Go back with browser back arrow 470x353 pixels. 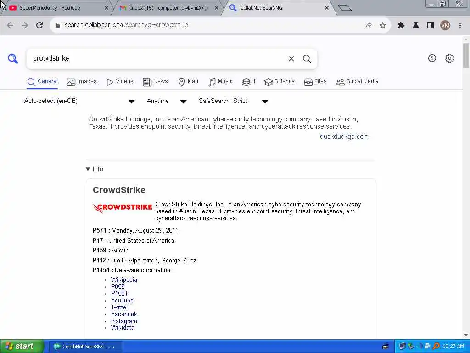pyautogui.click(x=10, y=25)
